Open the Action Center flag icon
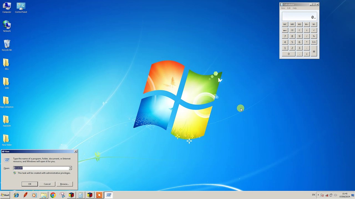 click(322, 195)
